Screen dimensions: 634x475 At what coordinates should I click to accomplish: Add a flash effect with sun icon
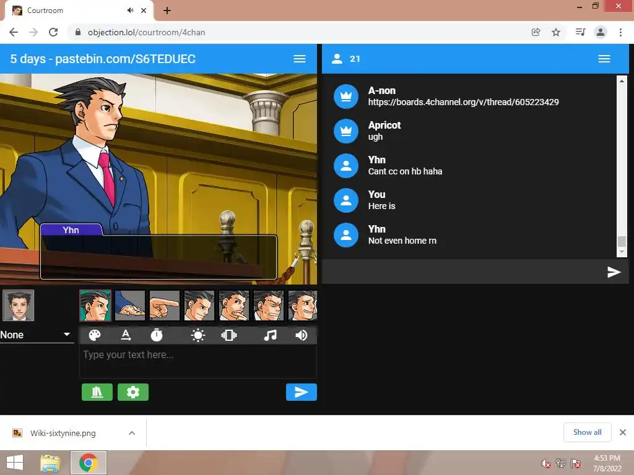198,335
